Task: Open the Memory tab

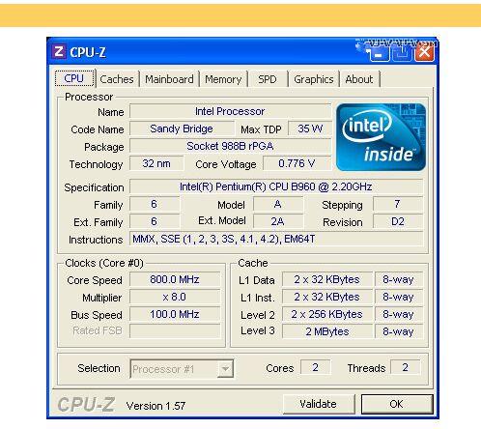Action: pos(223,79)
